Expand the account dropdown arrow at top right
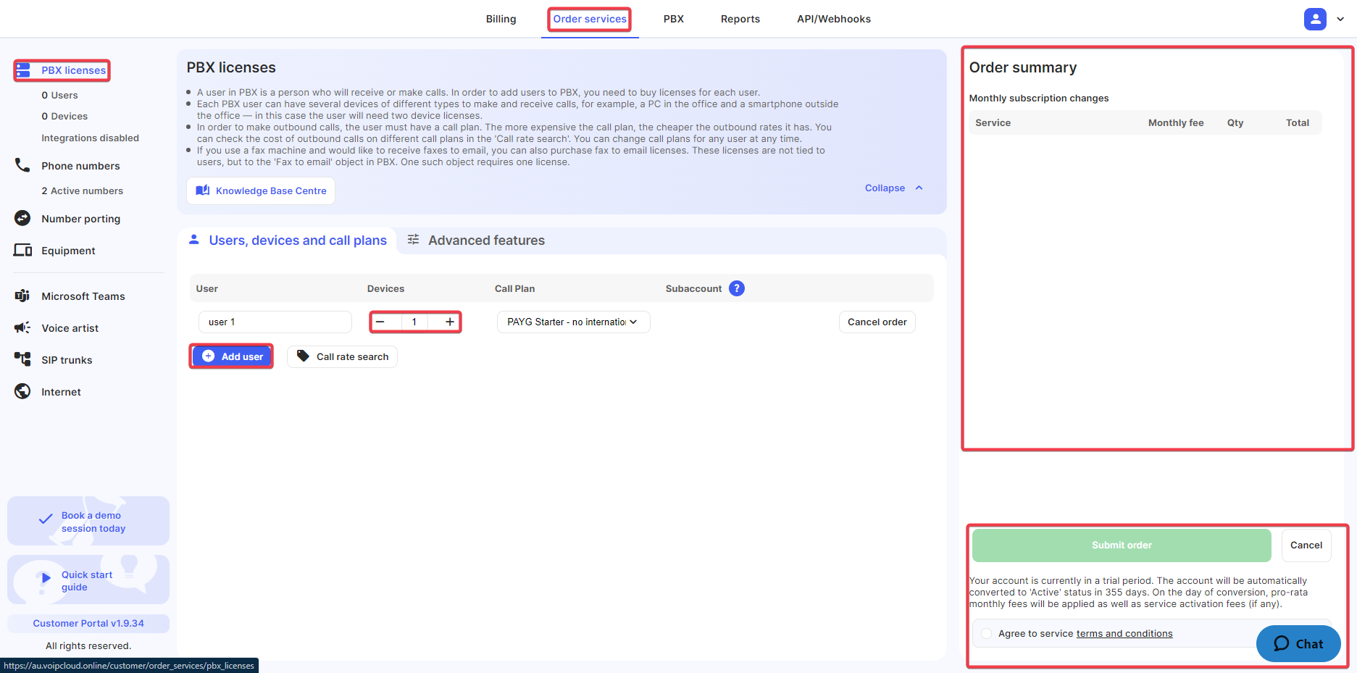This screenshot has height=673, width=1357. tap(1340, 20)
